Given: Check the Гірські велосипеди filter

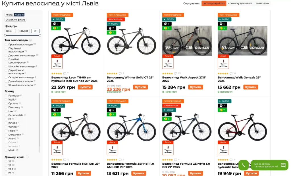Looking at the screenshot, I should (6, 45).
